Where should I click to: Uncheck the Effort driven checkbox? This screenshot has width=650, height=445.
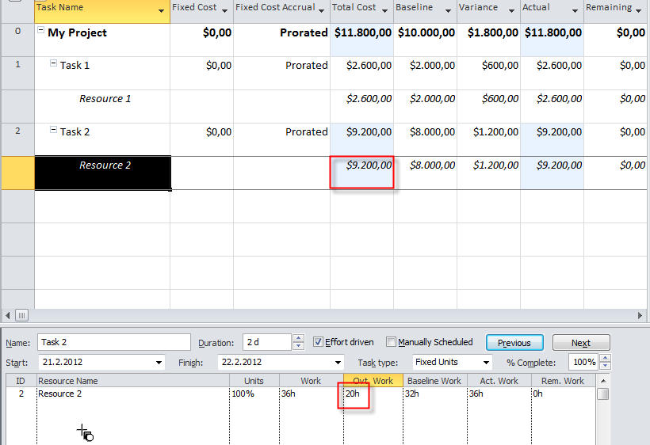point(319,343)
